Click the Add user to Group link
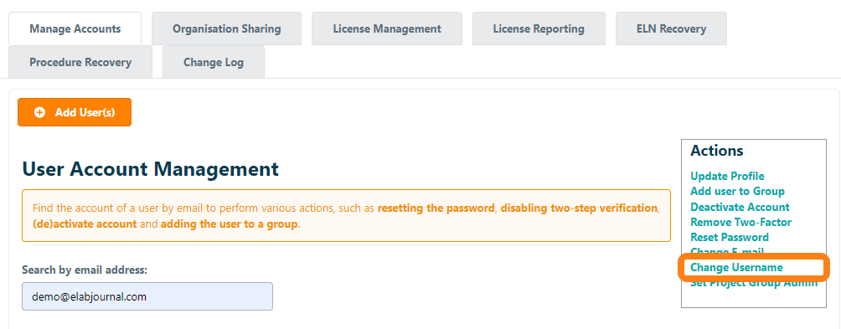Image resolution: width=841 pixels, height=329 pixels. [x=737, y=192]
